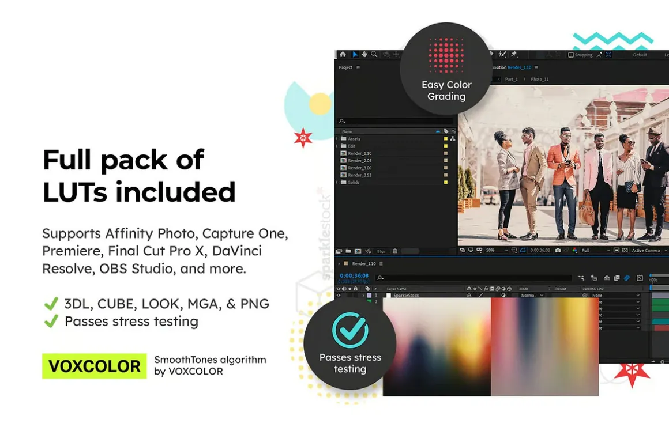This screenshot has width=669, height=446.
Task: Go to Part_1 in composition breadcrumb
Action: [511, 79]
